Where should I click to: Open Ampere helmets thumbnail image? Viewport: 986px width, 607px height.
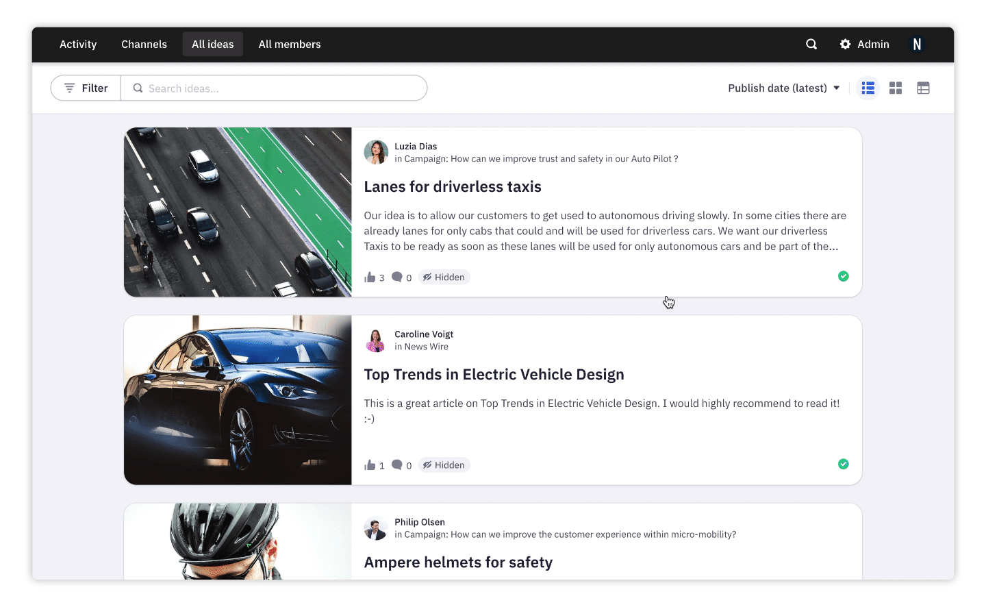coord(238,541)
